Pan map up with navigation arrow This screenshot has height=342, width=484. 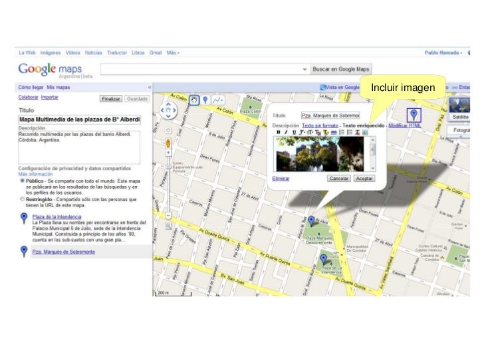[x=169, y=105]
